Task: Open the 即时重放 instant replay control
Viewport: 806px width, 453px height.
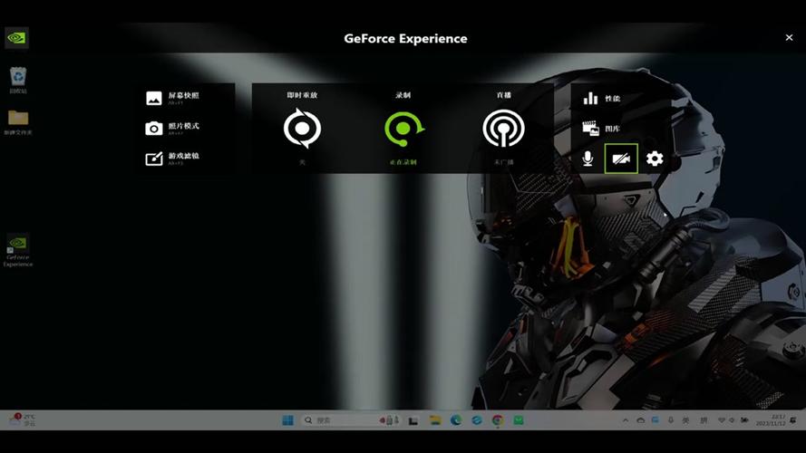Action: click(302, 129)
